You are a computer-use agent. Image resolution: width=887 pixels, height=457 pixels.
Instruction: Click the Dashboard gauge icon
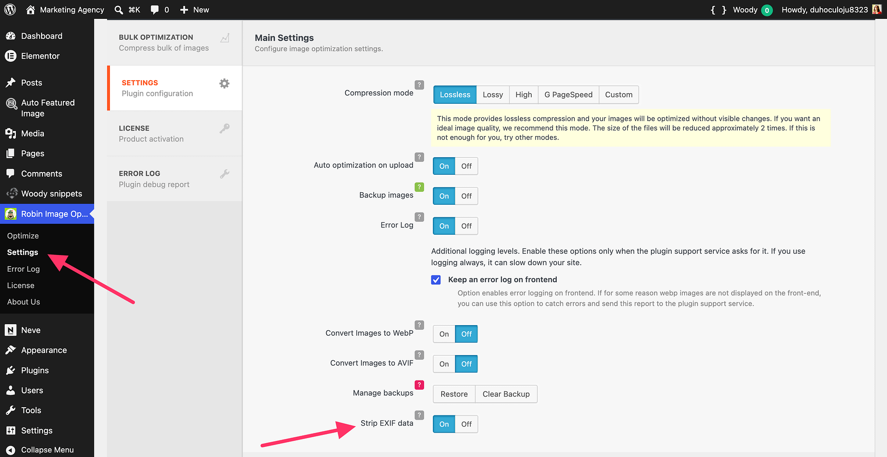(x=11, y=36)
